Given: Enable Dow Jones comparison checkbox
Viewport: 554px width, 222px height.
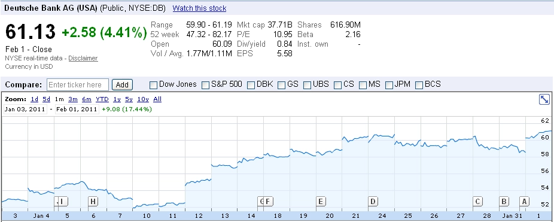Looking at the screenshot, I should 153,85.
